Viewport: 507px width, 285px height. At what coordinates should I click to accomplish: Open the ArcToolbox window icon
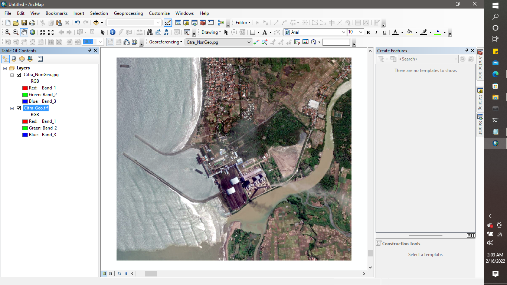[x=203, y=23]
